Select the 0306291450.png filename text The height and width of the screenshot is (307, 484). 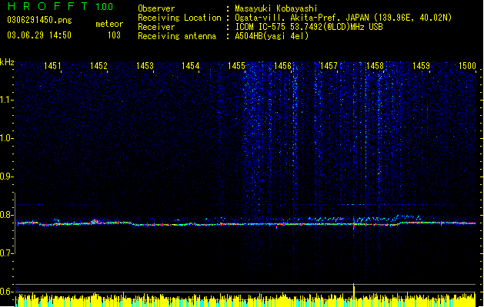pyautogui.click(x=39, y=20)
